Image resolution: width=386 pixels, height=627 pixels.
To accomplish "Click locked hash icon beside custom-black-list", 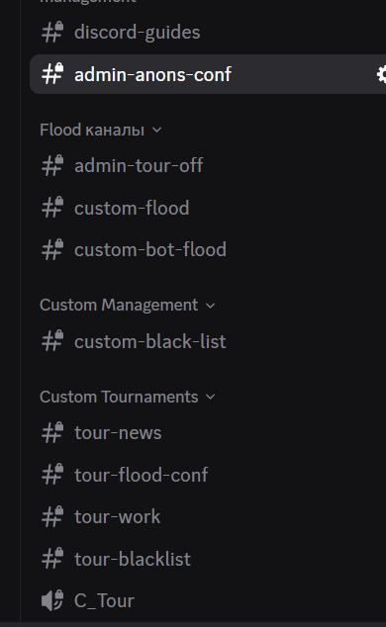I will pyautogui.click(x=52, y=340).
